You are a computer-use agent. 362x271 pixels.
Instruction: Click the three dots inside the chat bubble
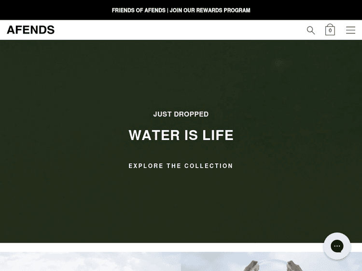337,246
